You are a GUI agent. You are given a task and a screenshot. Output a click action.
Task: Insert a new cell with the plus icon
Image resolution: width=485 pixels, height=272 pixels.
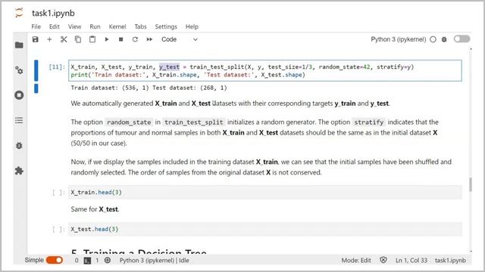49,39
